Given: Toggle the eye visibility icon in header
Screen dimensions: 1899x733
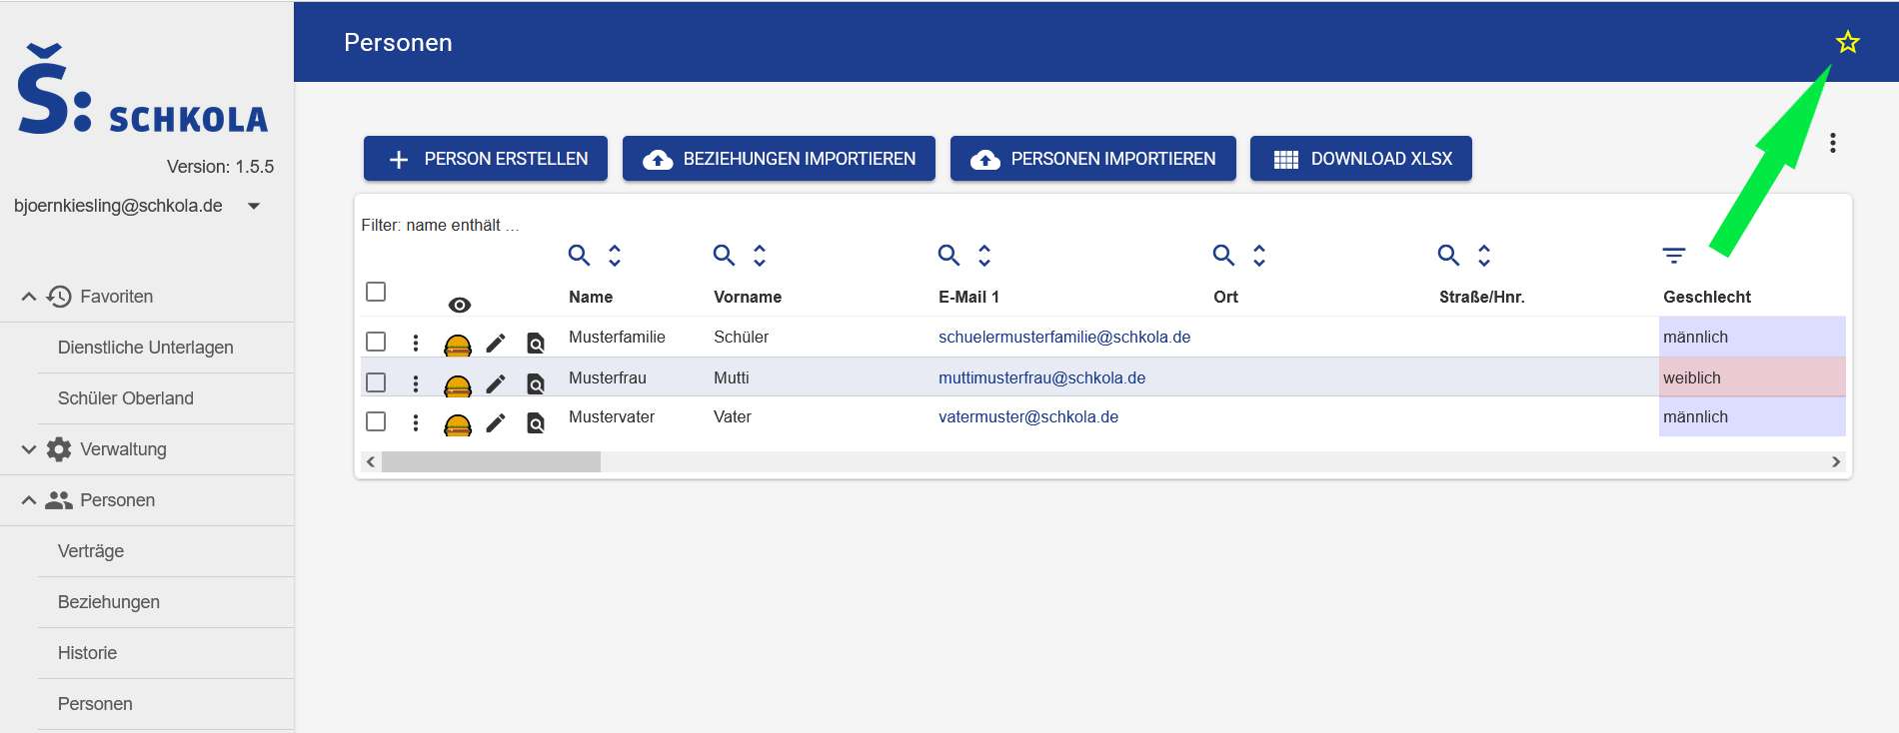Looking at the screenshot, I should click(460, 306).
